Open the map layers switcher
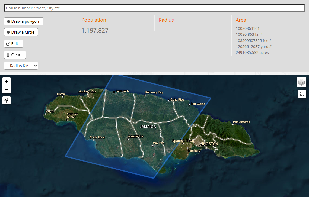The image size is (309, 197). coord(301,82)
